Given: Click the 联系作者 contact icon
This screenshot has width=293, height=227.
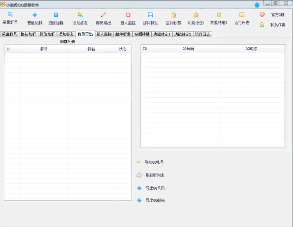Looking at the screenshot, I should [x=262, y=25].
